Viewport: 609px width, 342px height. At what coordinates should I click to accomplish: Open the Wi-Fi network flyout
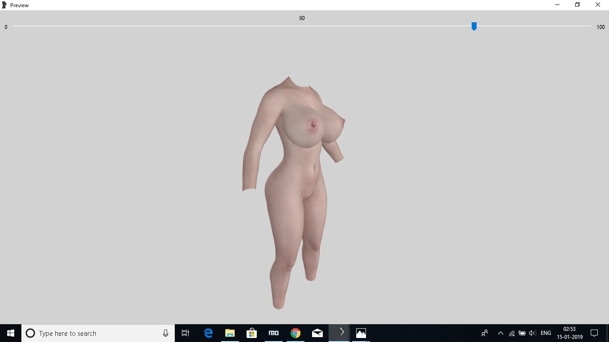coord(512,333)
